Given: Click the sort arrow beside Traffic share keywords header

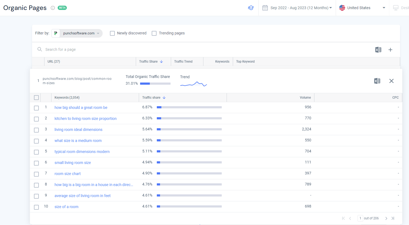Looking at the screenshot, I should pyautogui.click(x=164, y=98).
